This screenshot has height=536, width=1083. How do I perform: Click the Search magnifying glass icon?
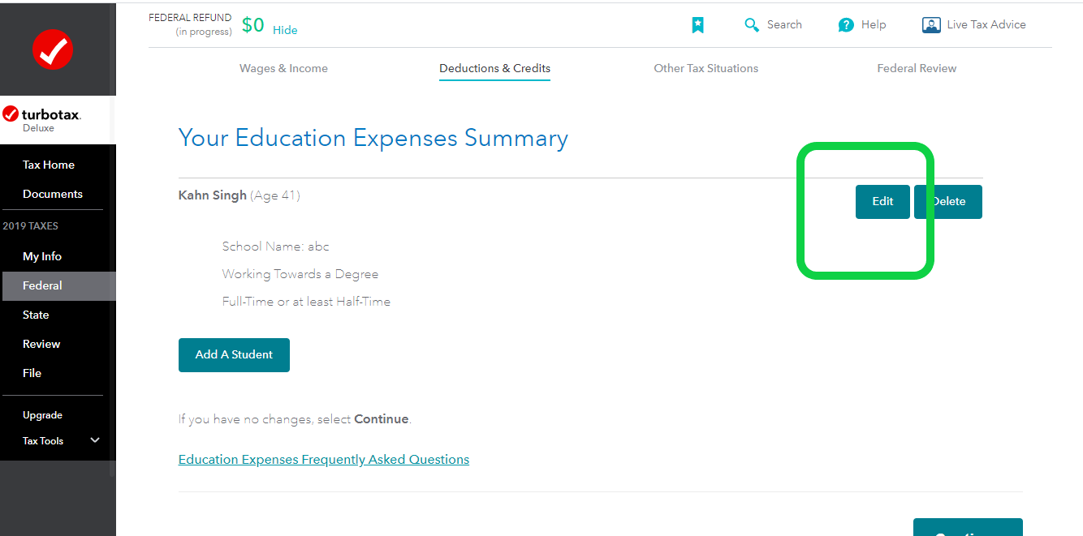point(752,25)
